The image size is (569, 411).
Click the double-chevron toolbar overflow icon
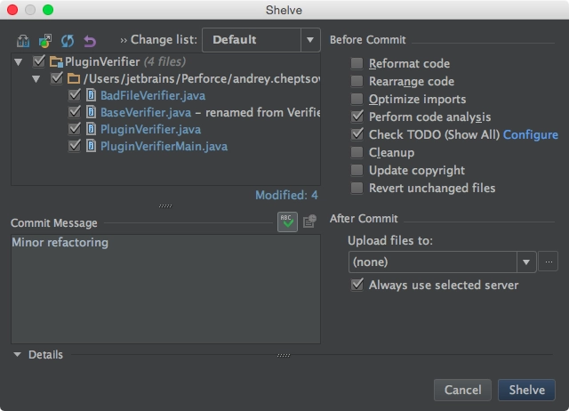(124, 40)
